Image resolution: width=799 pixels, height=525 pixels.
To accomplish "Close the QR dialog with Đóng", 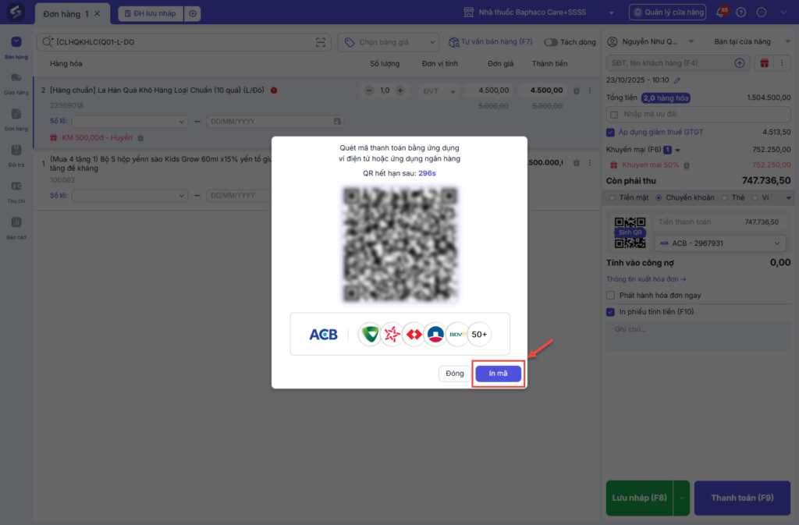I will [455, 373].
